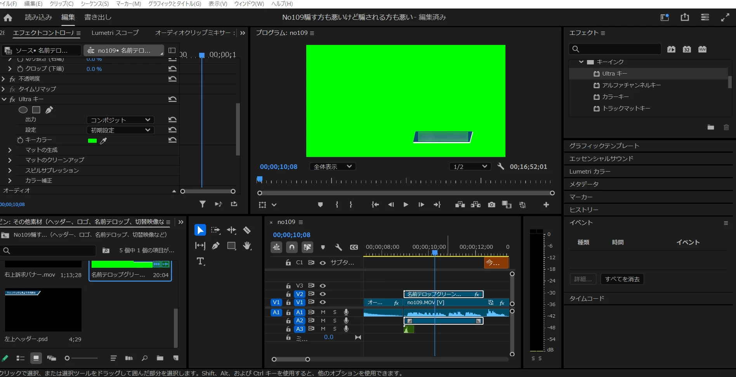
Task: Select the Rectangle shape tool
Action: 231,246
